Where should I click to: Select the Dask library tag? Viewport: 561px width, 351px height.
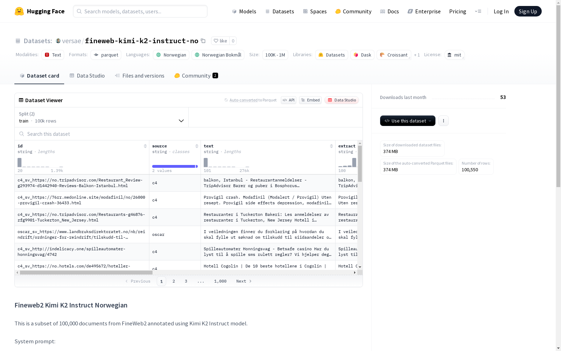(362, 55)
